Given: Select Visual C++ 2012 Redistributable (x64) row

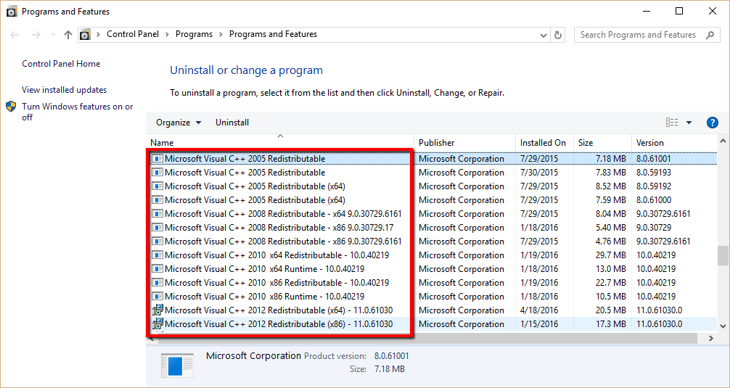Looking at the screenshot, I should (432, 310).
